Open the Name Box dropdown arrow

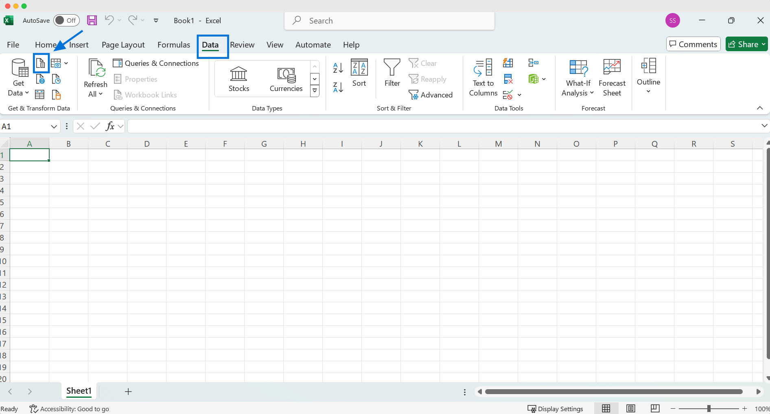[x=54, y=127]
